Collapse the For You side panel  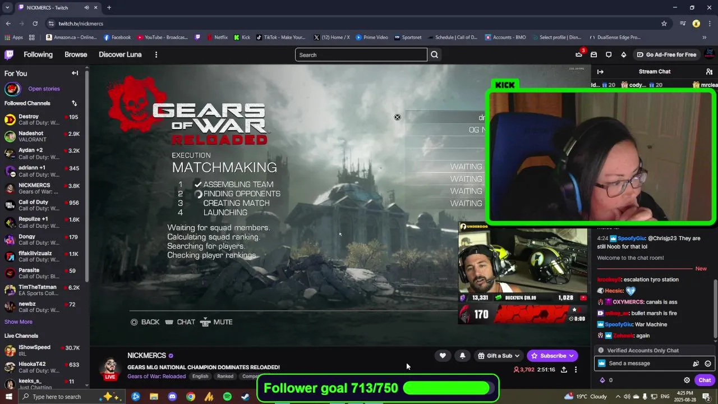pyautogui.click(x=75, y=73)
